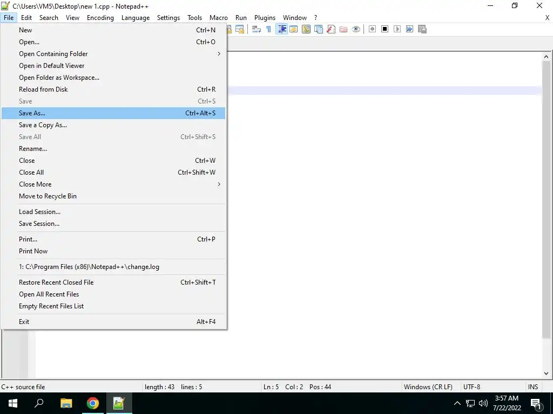Click the scrollbar up arrow
Viewport: 553px width, 414px height.
546,57
